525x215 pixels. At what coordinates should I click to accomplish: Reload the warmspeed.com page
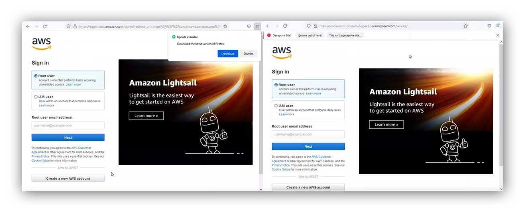[285, 26]
